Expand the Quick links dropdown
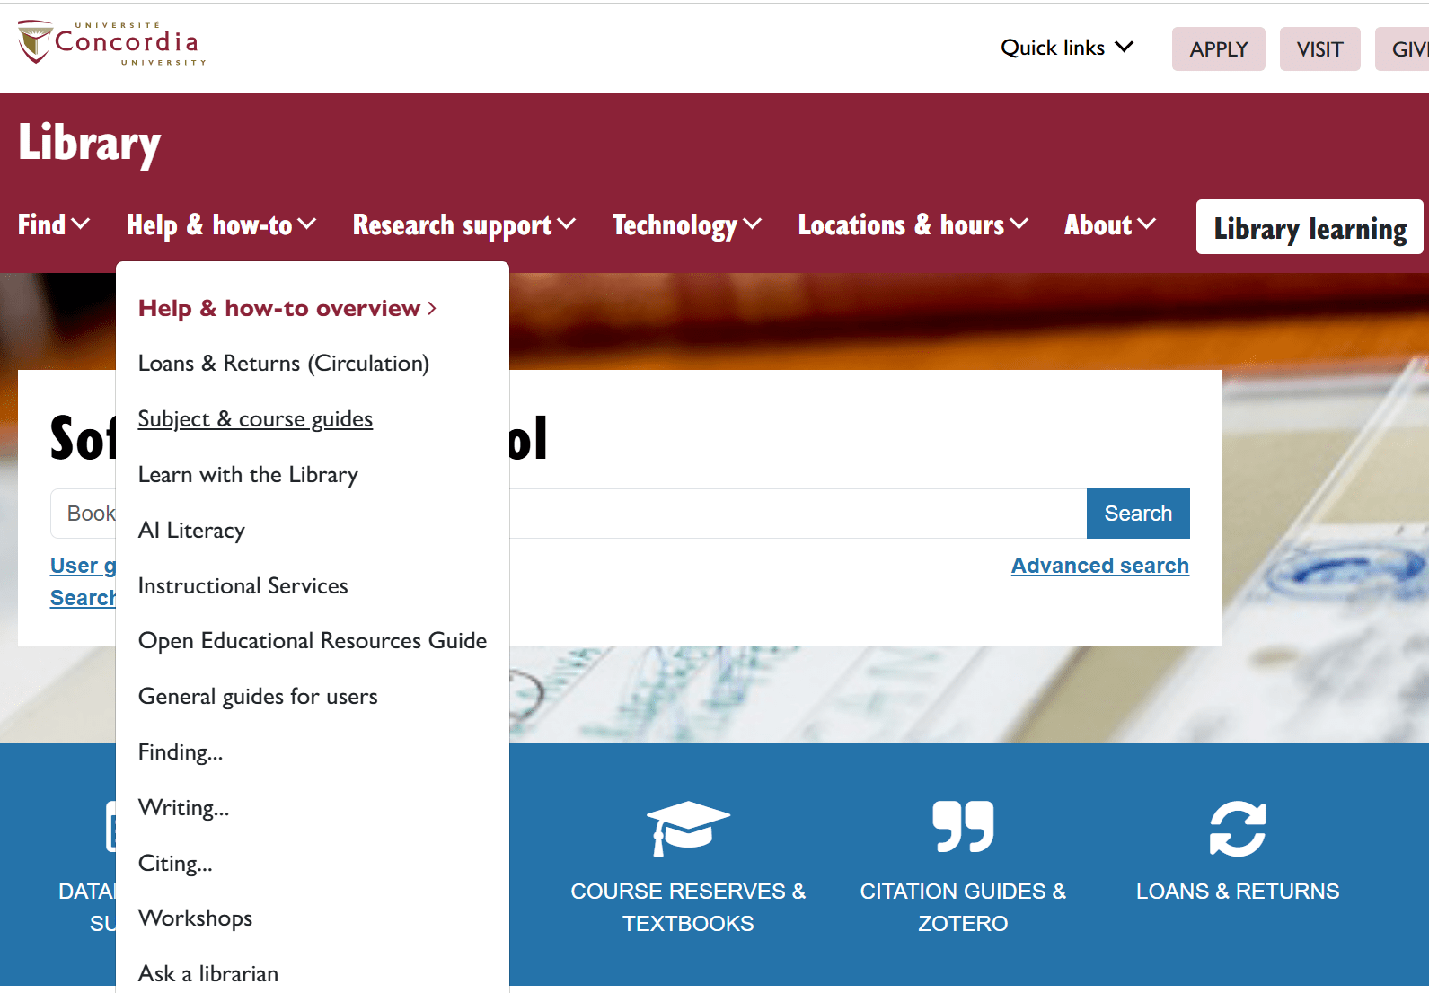 [1067, 48]
